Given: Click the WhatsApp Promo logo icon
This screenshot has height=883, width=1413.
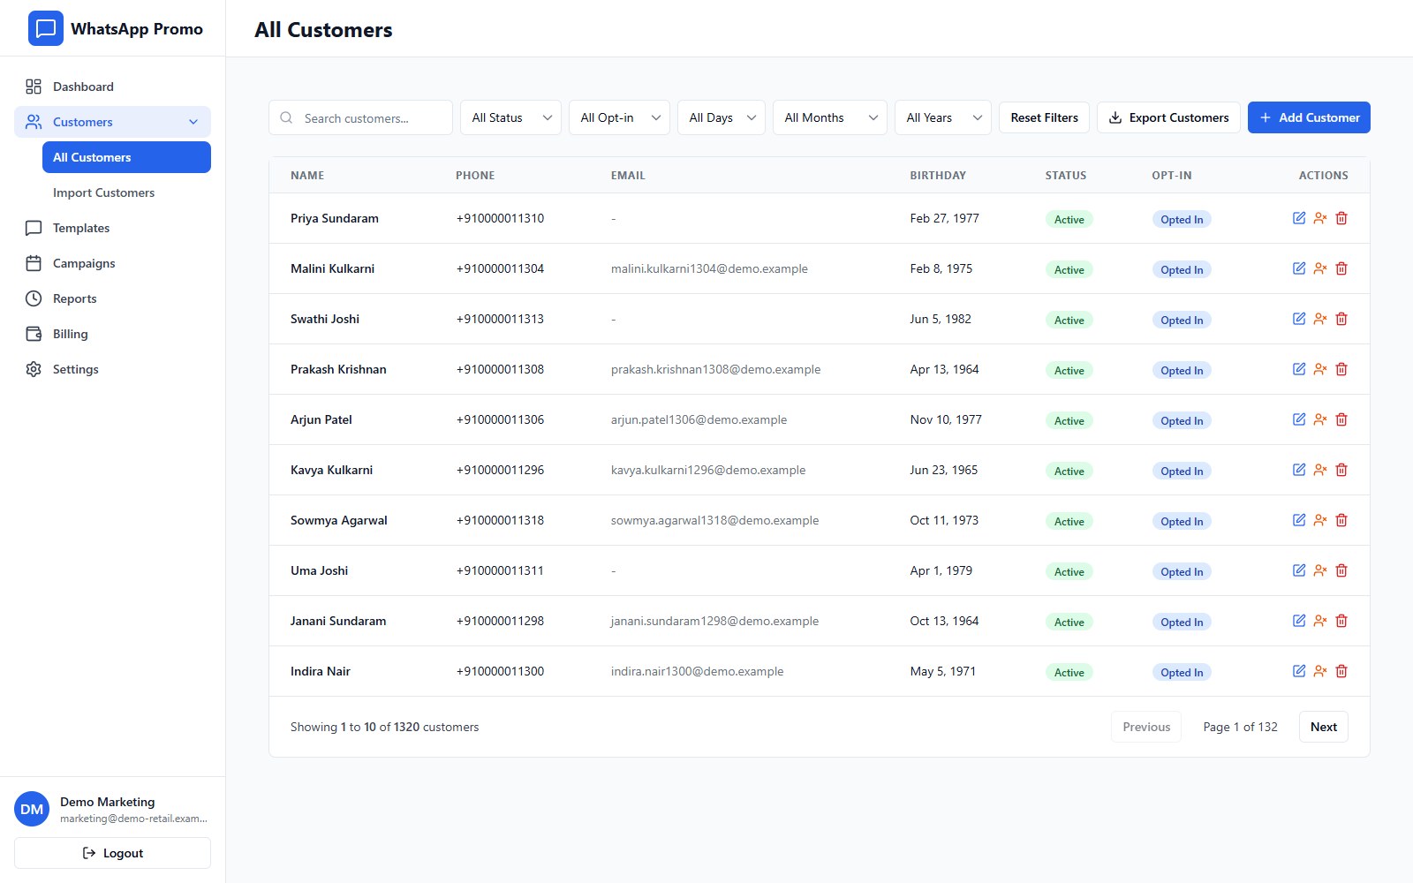Looking at the screenshot, I should coord(46,28).
